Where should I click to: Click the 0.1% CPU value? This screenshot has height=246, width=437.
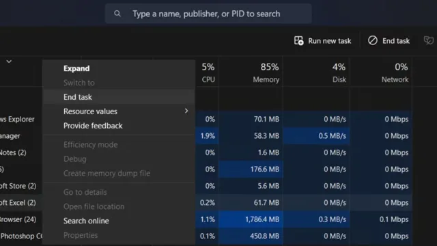pos(208,236)
